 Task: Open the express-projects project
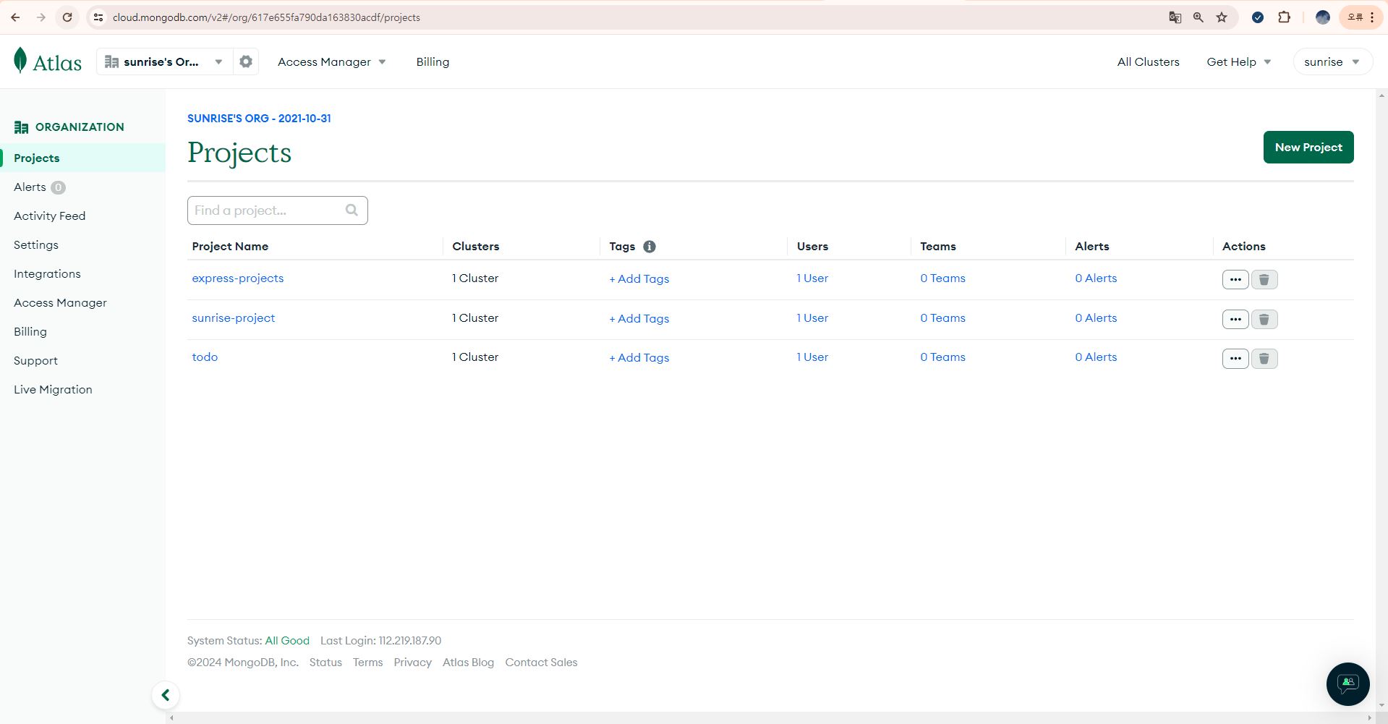(x=238, y=278)
